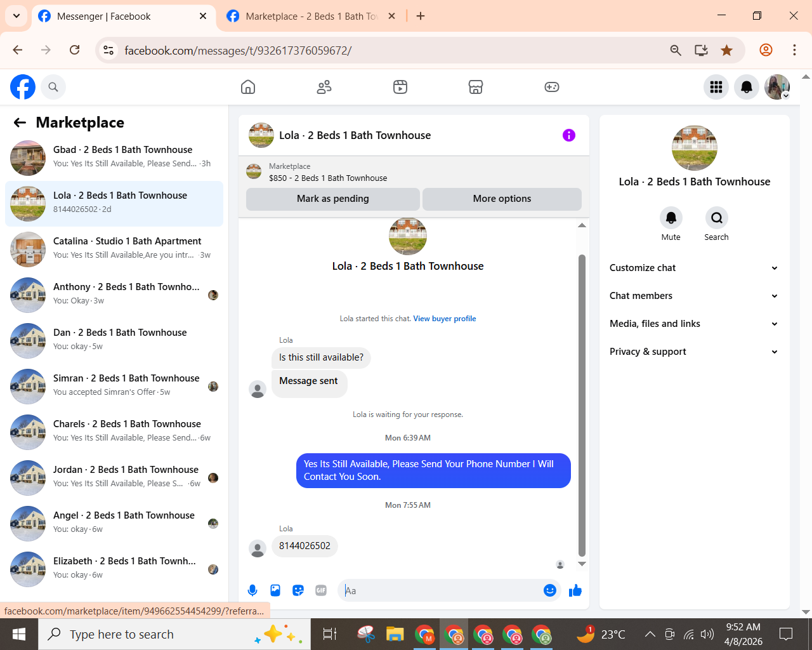Screen dimensions: 812x650
Task: Open the emoji picker smiley
Action: coord(550,590)
